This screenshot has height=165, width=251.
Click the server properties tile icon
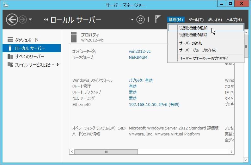pos(74,37)
